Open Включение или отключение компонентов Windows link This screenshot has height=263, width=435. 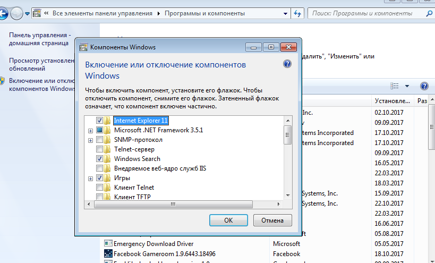42,84
